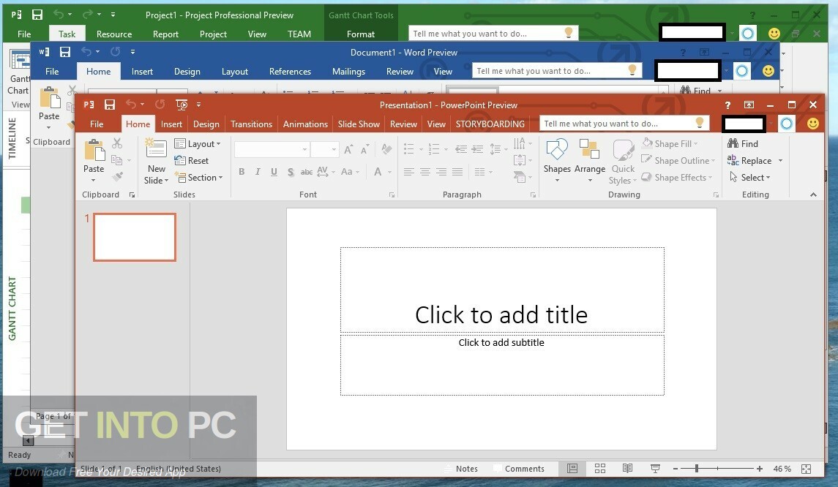Start Slide Show from PowerPoint status bar
The image size is (838, 487).
pos(655,468)
